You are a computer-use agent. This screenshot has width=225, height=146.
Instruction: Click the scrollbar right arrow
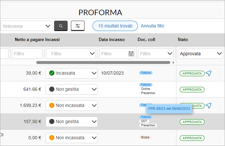(173, 63)
